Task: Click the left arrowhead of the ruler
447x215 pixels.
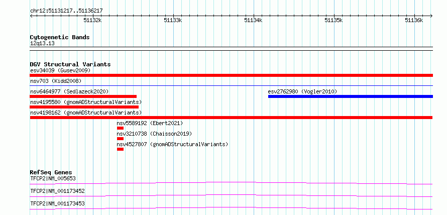Action: tap(31, 16)
